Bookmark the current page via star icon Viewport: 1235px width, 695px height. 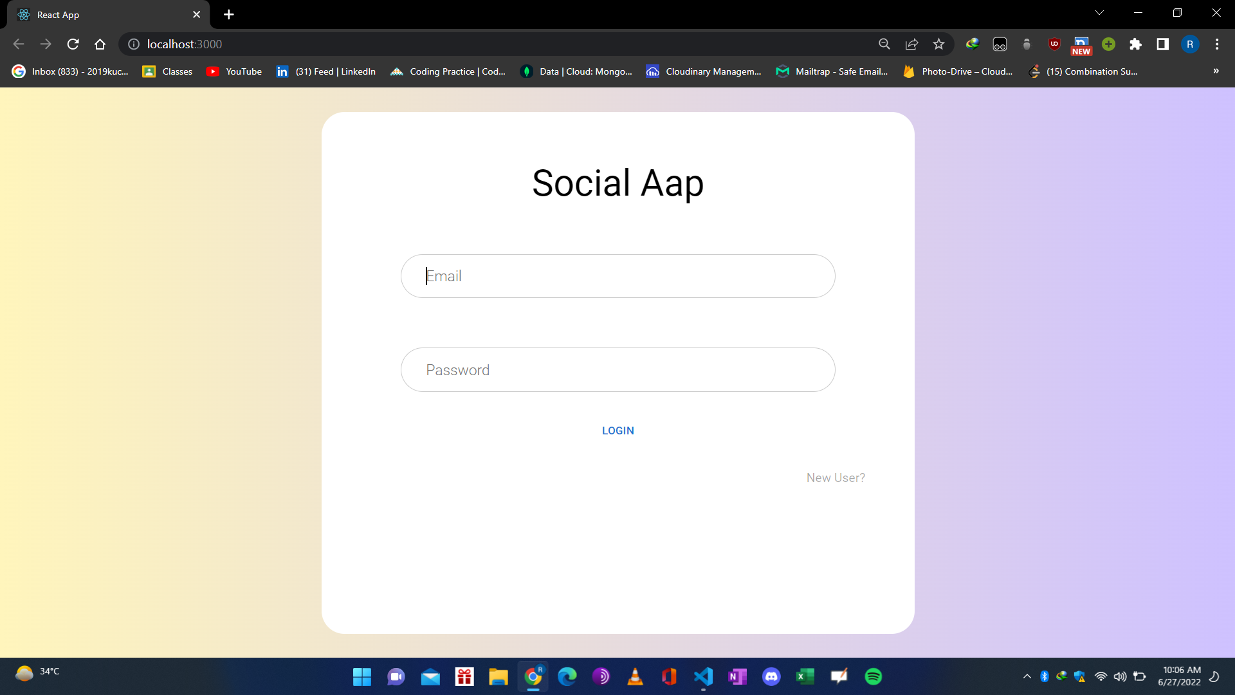(938, 44)
